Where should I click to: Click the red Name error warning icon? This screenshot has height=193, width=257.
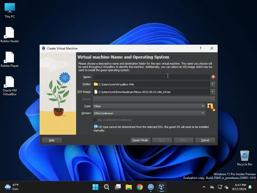tap(213, 77)
